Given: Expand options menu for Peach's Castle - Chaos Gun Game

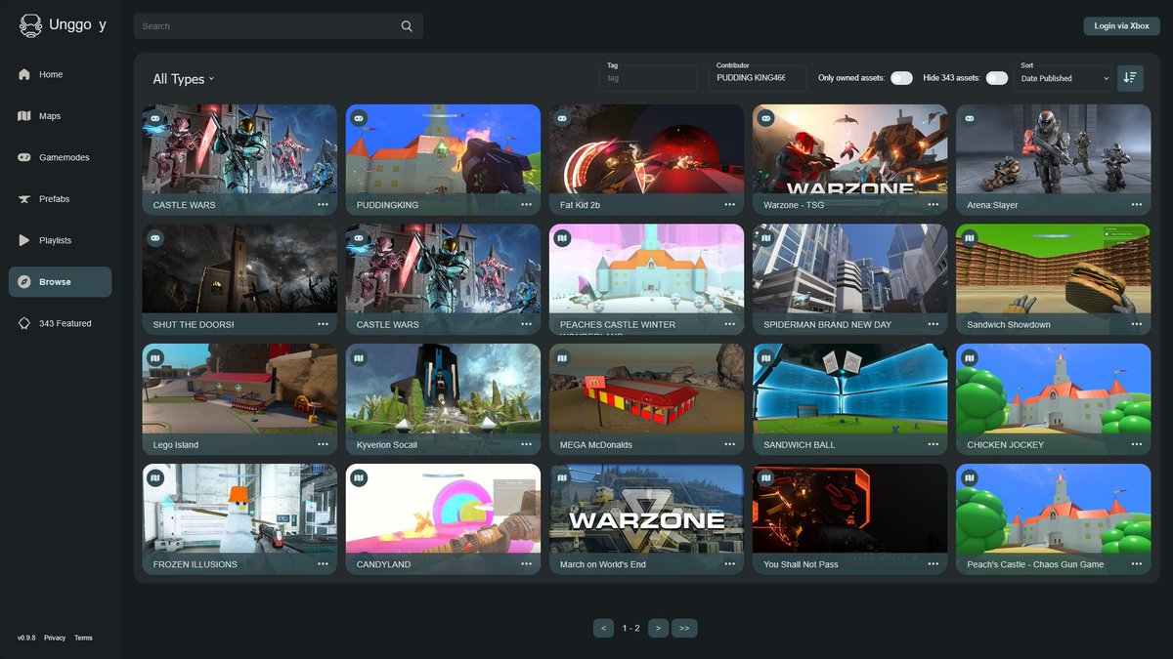Looking at the screenshot, I should point(1136,564).
